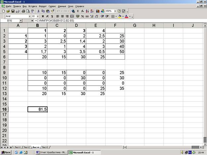Open the Формат menu

tap(43, 6)
